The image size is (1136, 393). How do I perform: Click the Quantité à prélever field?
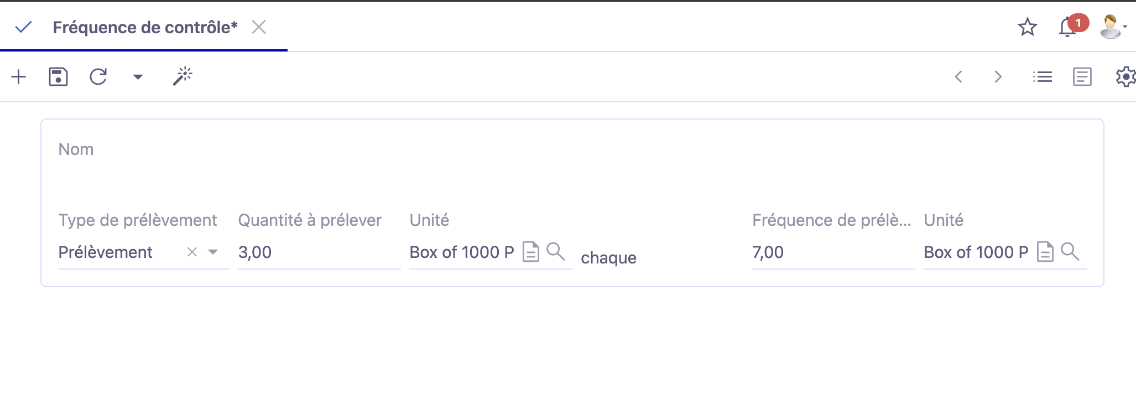pyautogui.click(x=318, y=252)
